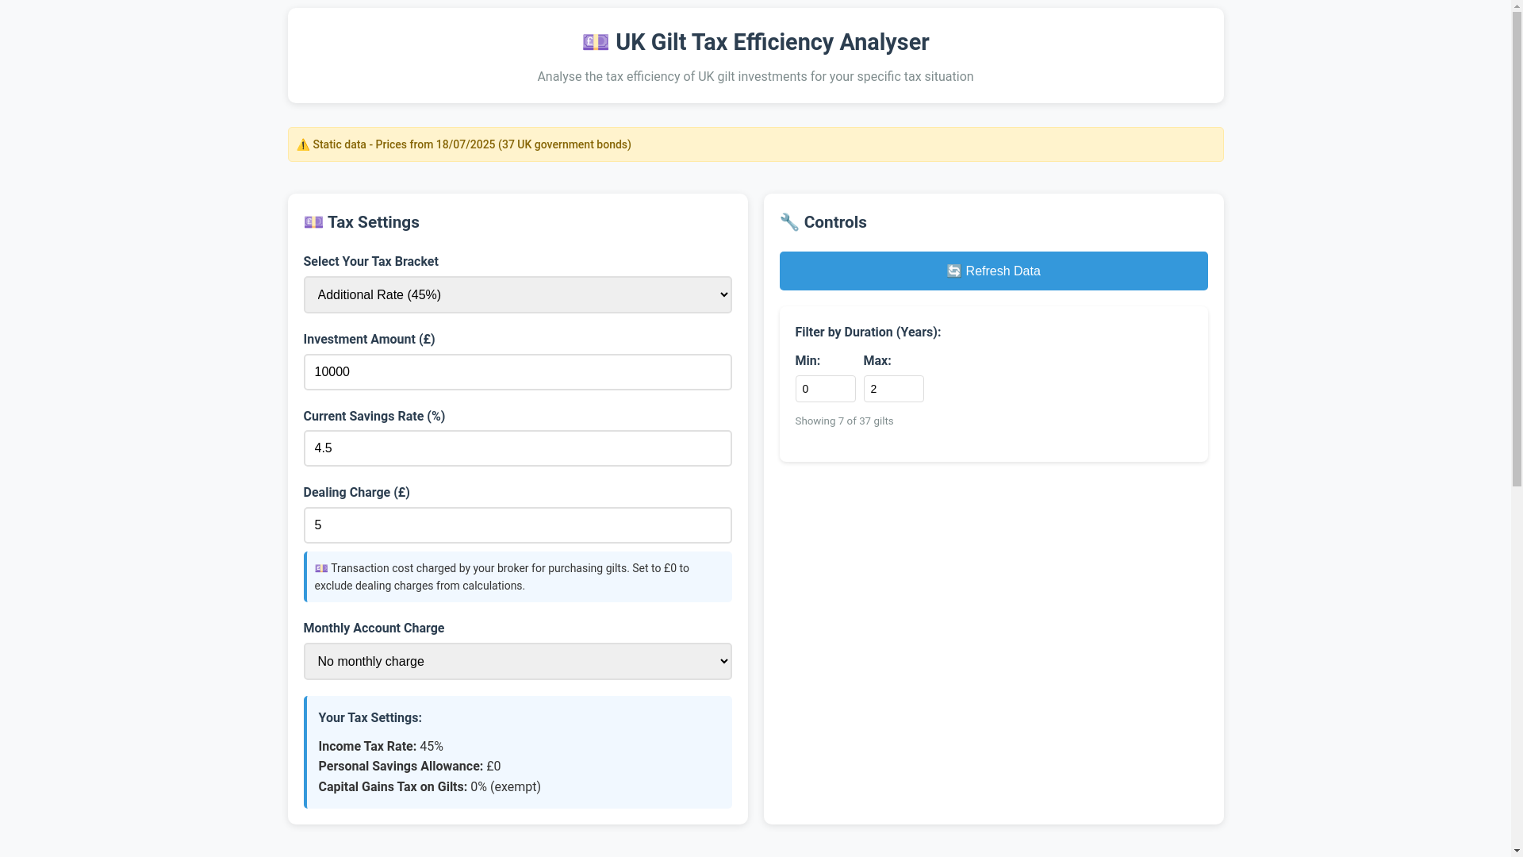Click the 'Max:' label
Screen dimensions: 1523x857
point(877,361)
